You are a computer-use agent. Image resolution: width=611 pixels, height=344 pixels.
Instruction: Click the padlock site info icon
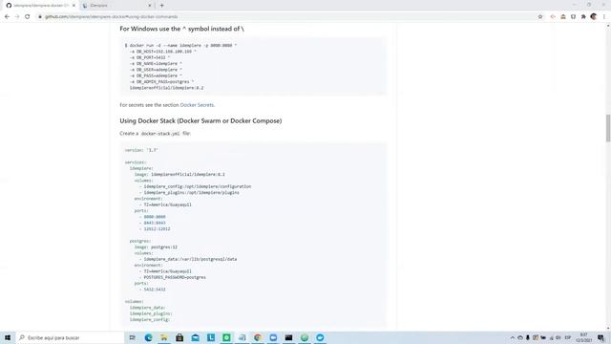pyautogui.click(x=40, y=17)
